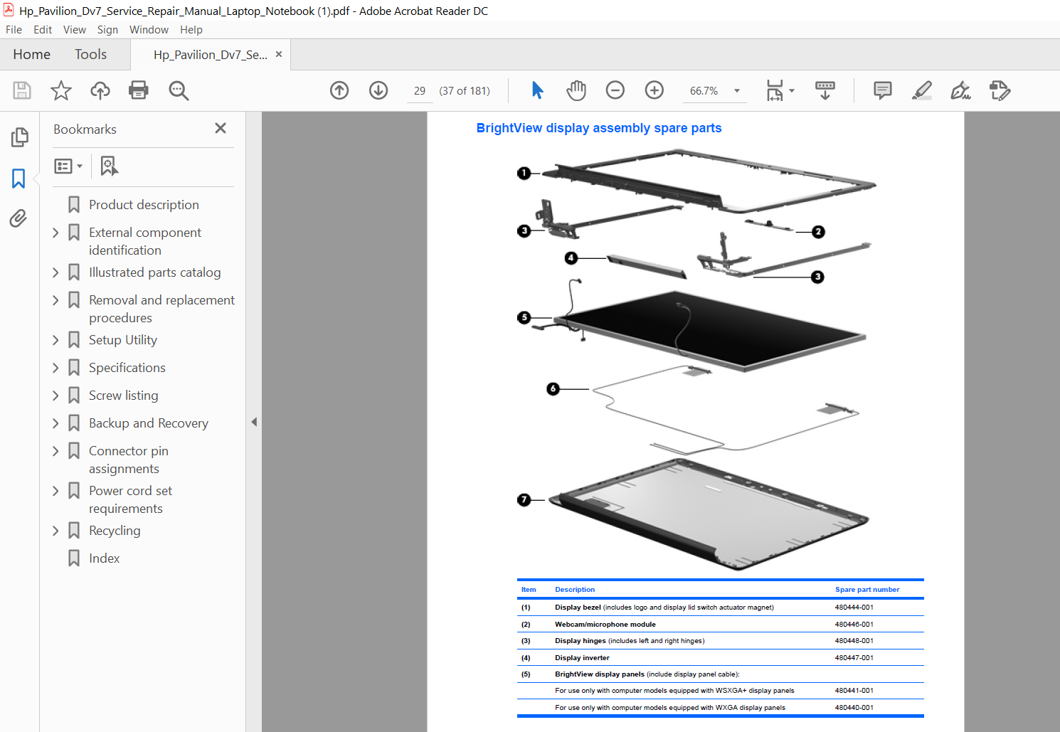Collapse the navigation pane with arrow
This screenshot has width=1060, height=732.
click(x=254, y=422)
